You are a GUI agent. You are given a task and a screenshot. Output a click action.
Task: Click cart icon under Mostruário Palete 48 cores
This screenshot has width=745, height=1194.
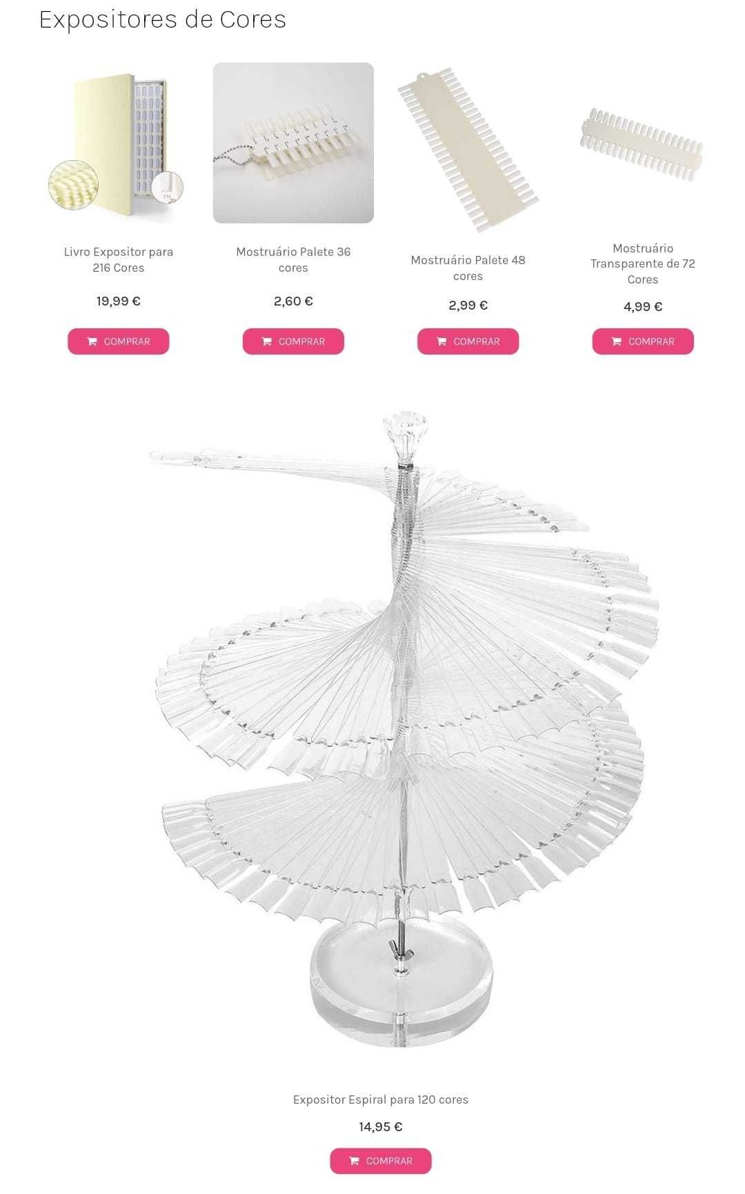(441, 341)
